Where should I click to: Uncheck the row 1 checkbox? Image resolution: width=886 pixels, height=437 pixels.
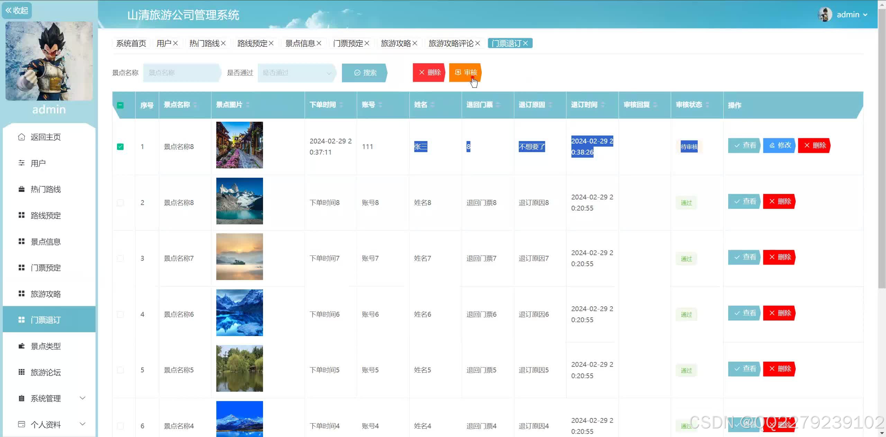click(120, 147)
